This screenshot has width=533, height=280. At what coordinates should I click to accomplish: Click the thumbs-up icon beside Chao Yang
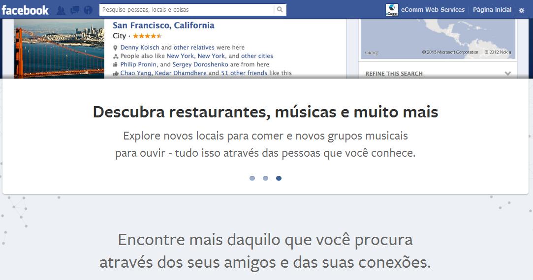pyautogui.click(x=116, y=73)
